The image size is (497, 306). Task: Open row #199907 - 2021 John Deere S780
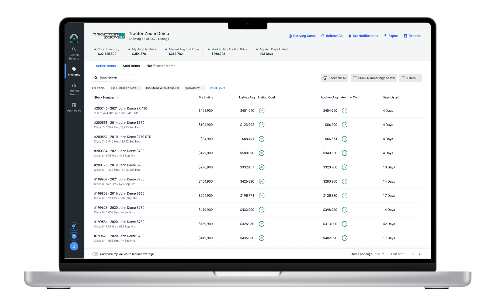257,181
